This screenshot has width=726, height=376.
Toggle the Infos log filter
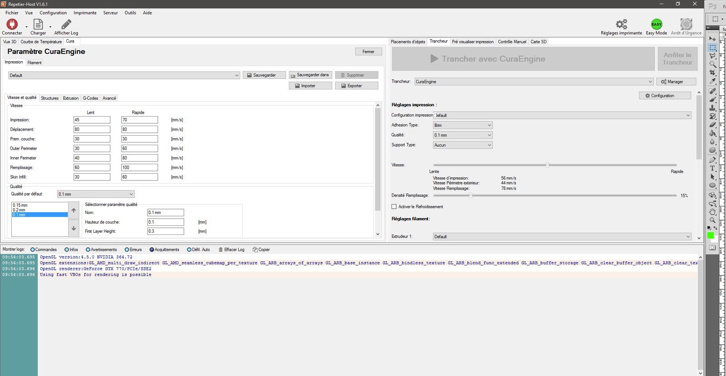pos(71,249)
